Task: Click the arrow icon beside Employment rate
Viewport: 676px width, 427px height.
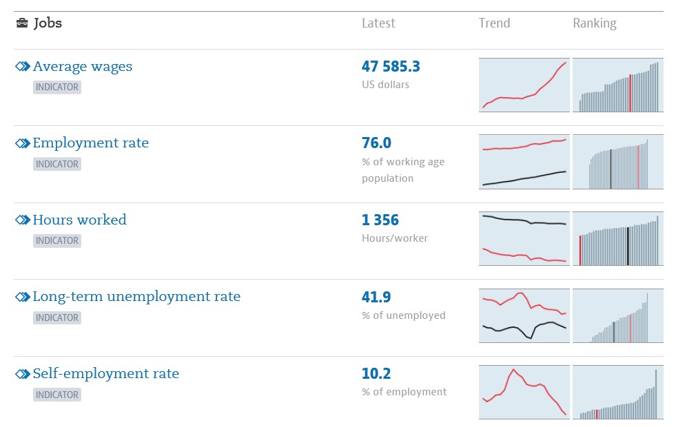Action: click(x=23, y=143)
